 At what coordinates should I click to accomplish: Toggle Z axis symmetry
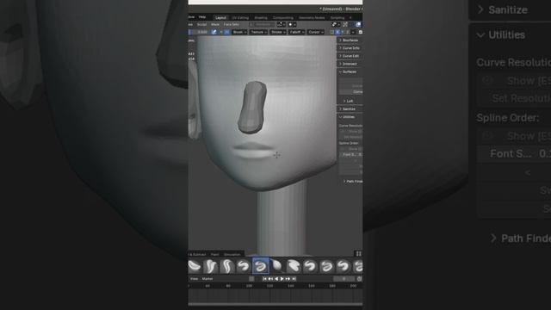[x=349, y=32]
